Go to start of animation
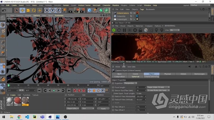214x120 pixels. pyautogui.click(x=39, y=90)
